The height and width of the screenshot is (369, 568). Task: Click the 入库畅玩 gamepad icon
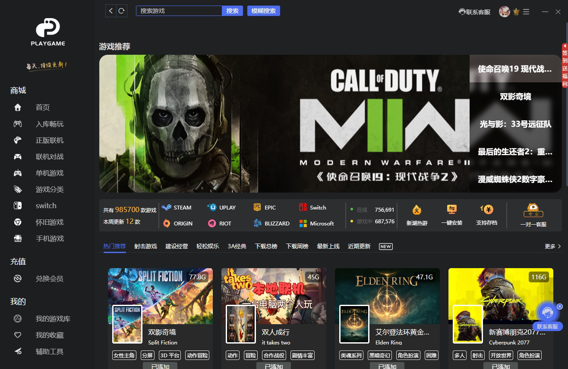point(18,124)
